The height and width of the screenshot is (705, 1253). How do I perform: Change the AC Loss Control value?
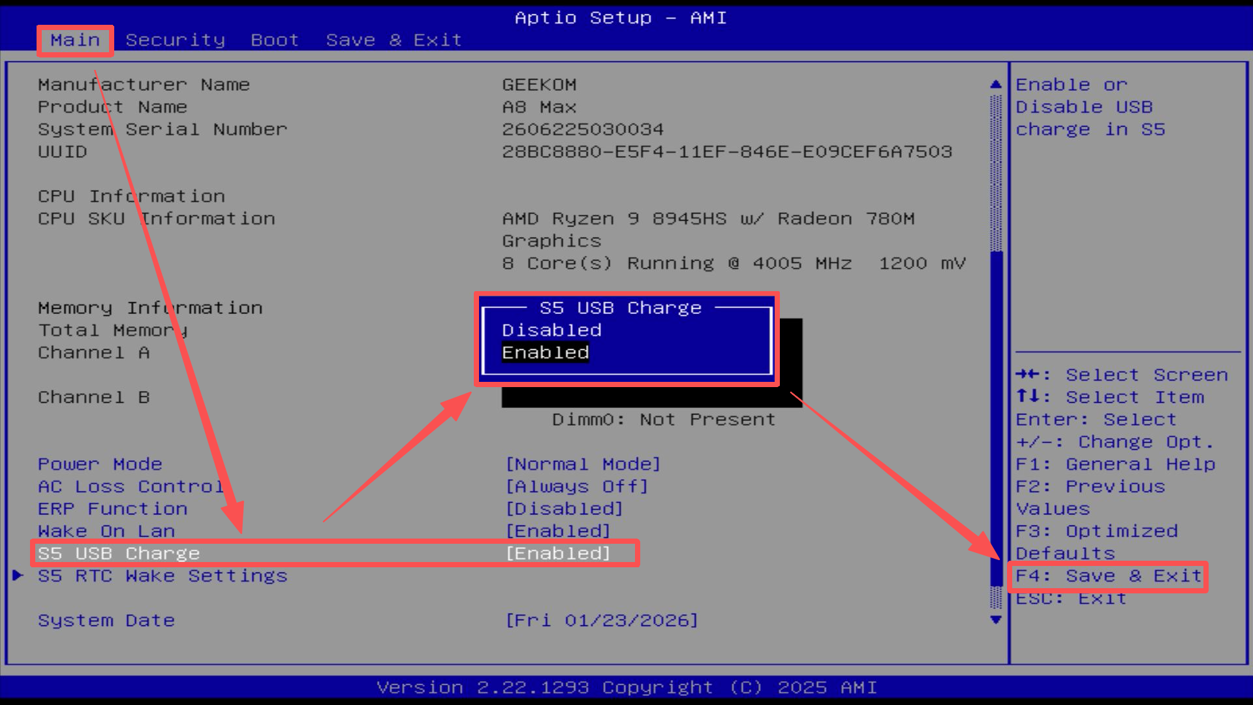click(576, 486)
